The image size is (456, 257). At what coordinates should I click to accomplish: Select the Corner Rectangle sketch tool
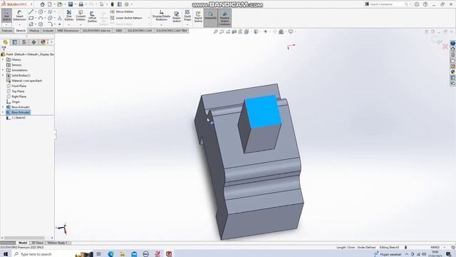pos(31,18)
